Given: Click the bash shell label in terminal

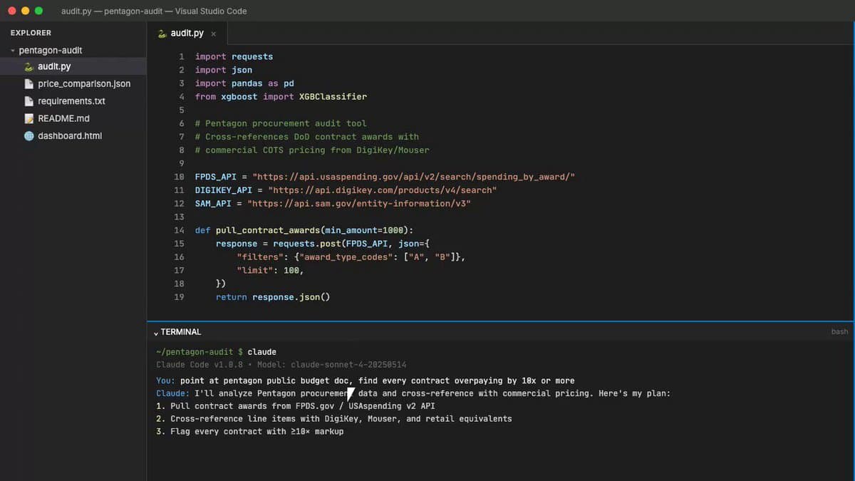Looking at the screenshot, I should [839, 332].
